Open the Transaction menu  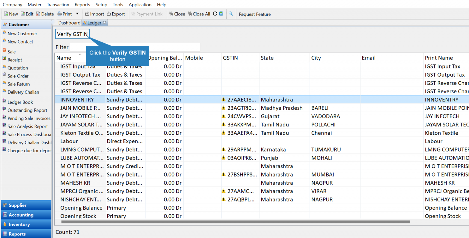tap(58, 5)
